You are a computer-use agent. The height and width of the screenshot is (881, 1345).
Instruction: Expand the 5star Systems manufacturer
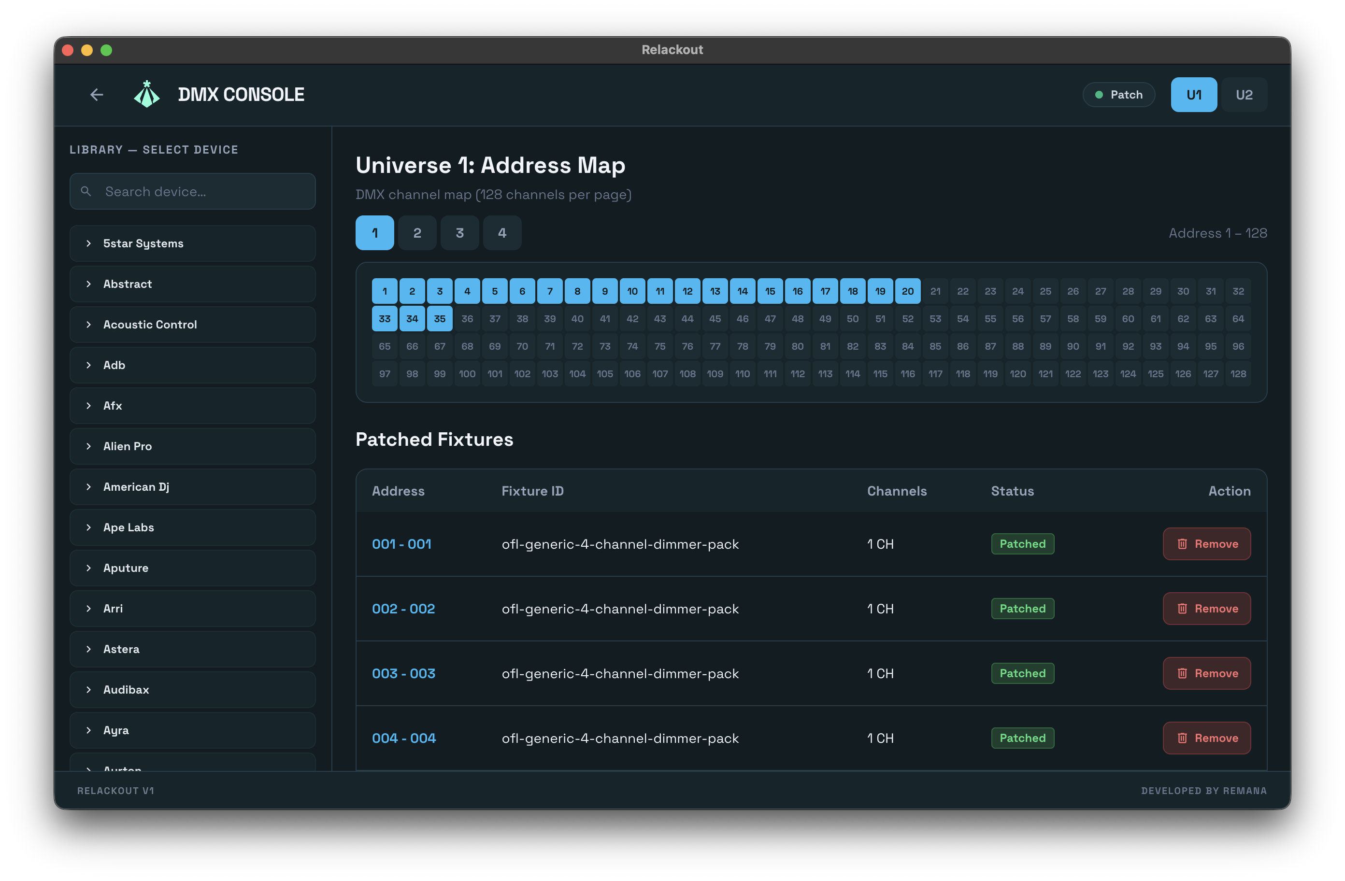click(193, 243)
